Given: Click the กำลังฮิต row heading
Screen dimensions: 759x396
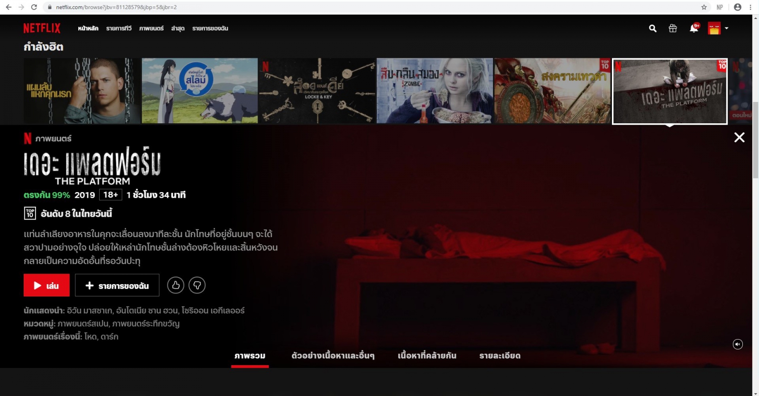Looking at the screenshot, I should pyautogui.click(x=43, y=46).
